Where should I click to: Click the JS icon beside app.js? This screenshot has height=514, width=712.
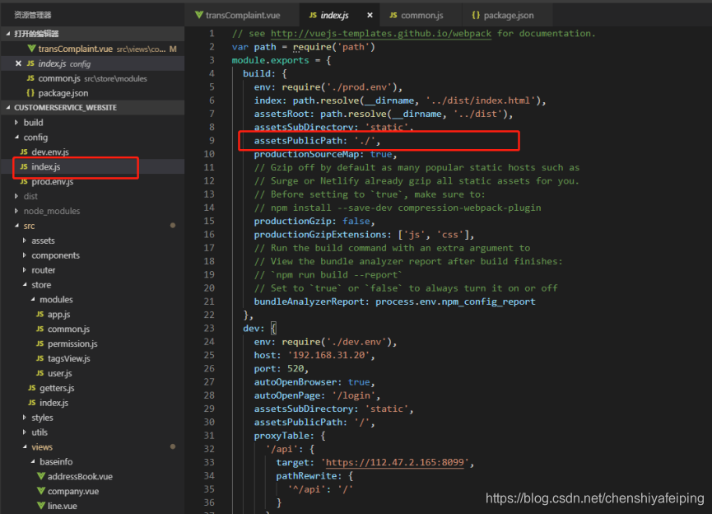point(40,314)
